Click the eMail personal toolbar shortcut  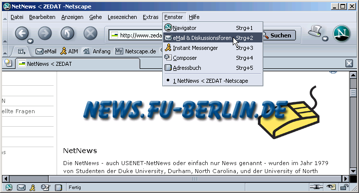(x=46, y=51)
